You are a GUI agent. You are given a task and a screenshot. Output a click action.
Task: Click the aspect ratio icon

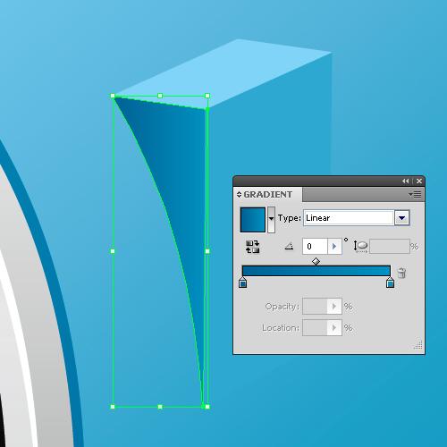[x=360, y=247]
